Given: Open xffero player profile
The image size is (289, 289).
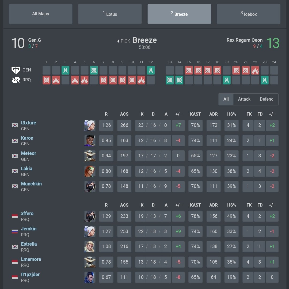Looking at the screenshot, I should [27, 214].
